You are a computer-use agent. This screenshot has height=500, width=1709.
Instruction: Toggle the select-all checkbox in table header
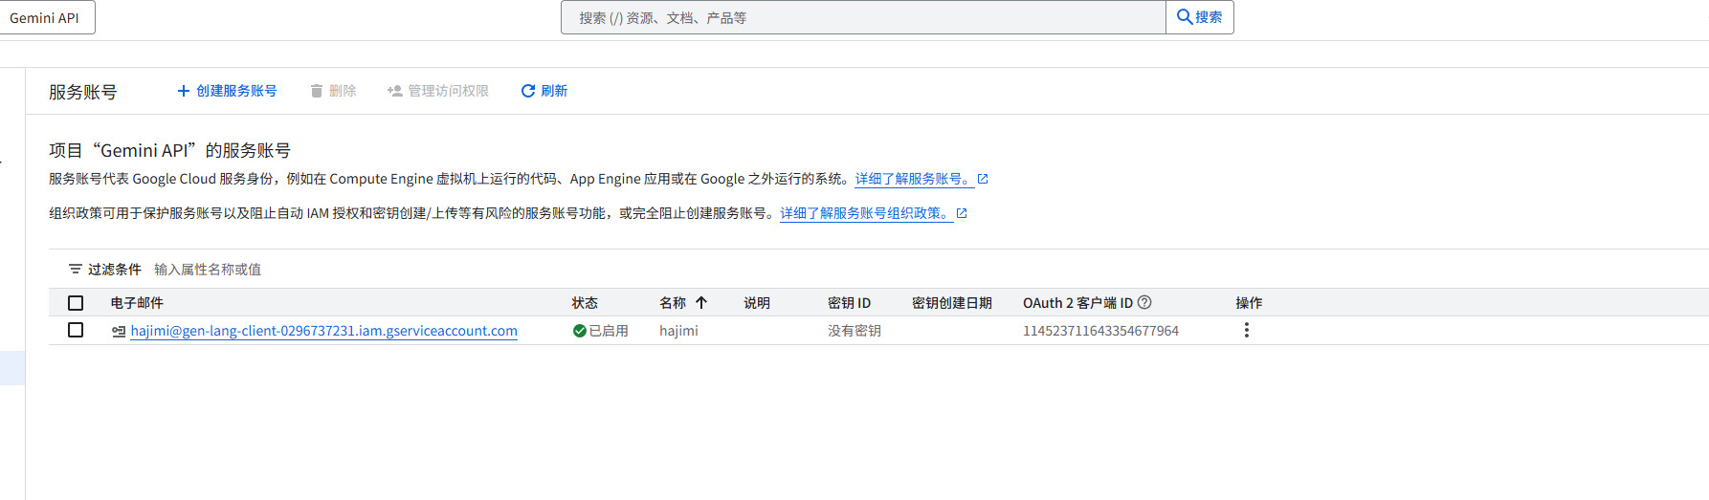point(76,303)
